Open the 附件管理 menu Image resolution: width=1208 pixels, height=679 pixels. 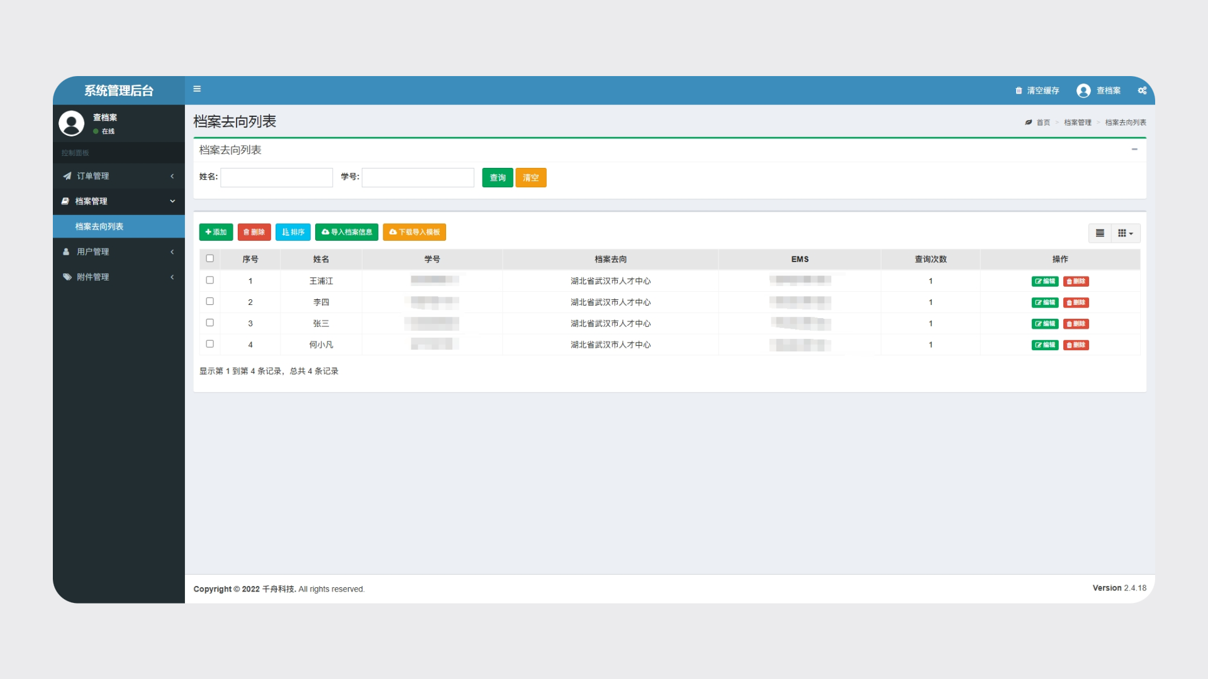point(119,277)
